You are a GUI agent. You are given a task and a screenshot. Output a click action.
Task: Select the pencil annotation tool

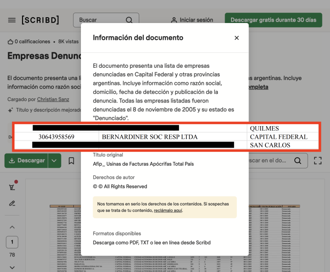point(12,203)
